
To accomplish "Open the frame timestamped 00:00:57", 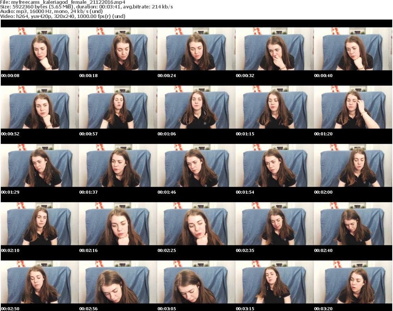I will [118, 107].
